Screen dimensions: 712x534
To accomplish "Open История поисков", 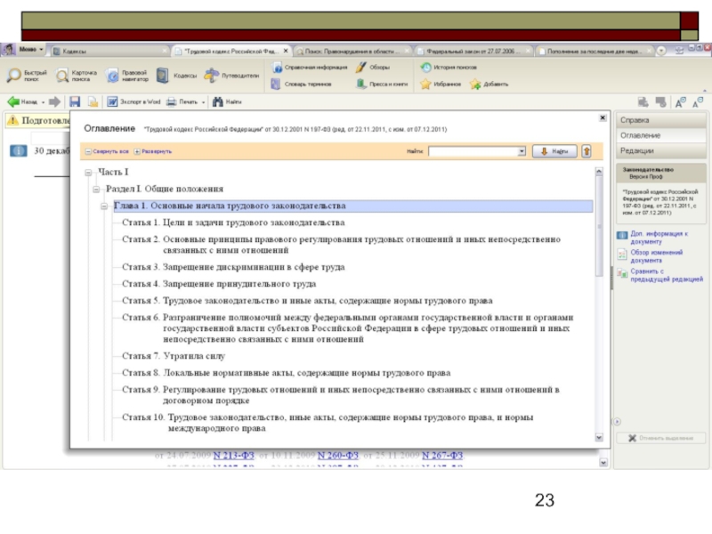I will 449,68.
